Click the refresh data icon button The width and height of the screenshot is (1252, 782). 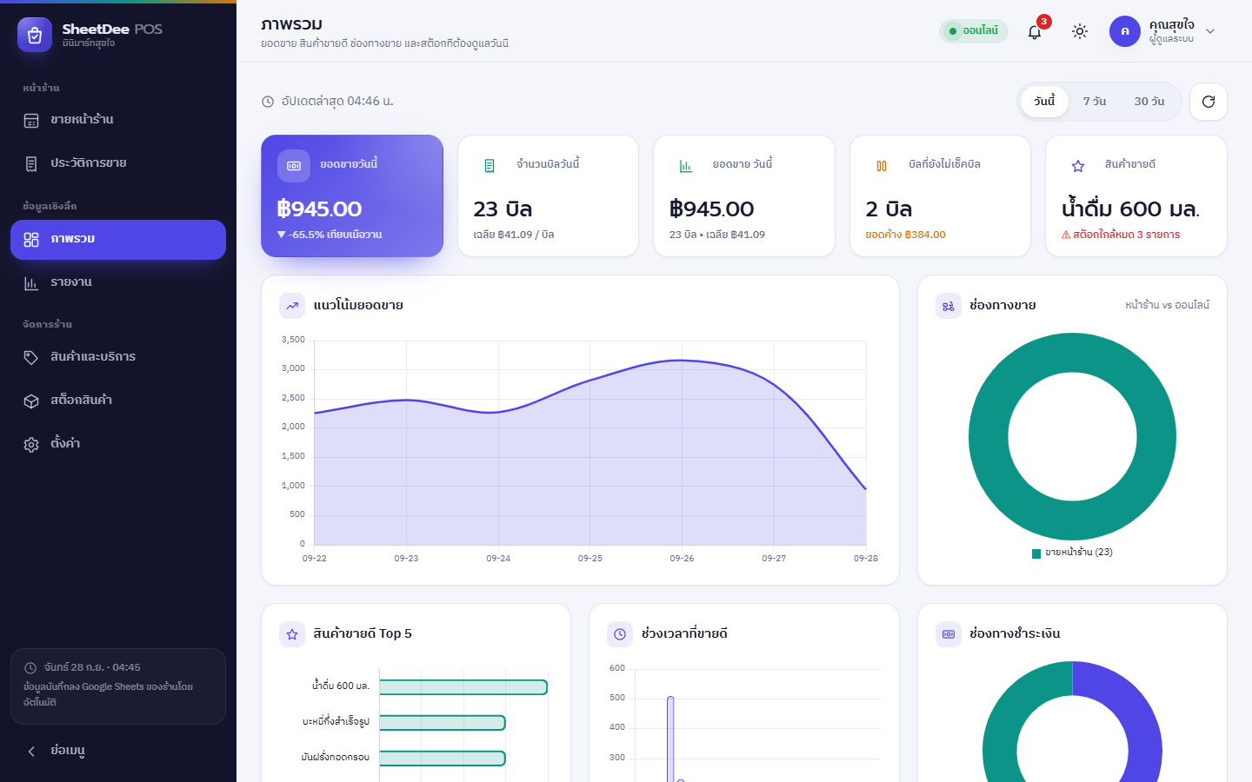[1209, 102]
